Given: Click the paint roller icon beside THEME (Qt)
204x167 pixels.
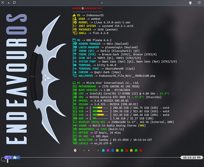Looking at the screenshot, I should (75, 51).
